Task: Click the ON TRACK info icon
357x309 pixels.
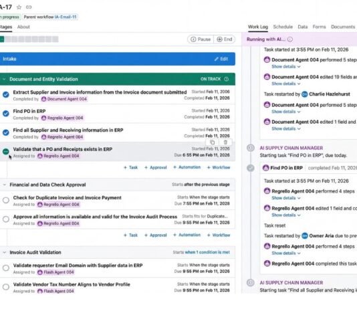Action: tap(226, 79)
